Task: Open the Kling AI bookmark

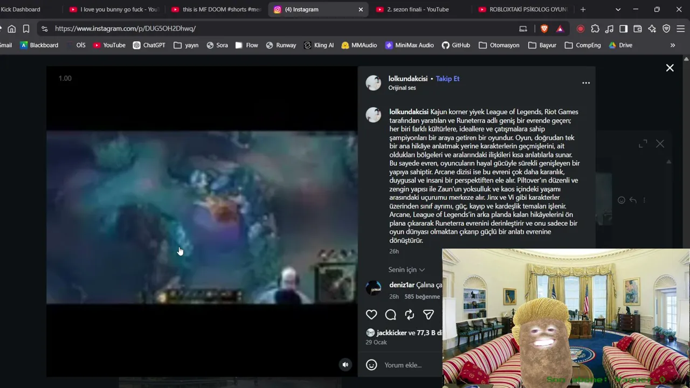Action: click(319, 45)
